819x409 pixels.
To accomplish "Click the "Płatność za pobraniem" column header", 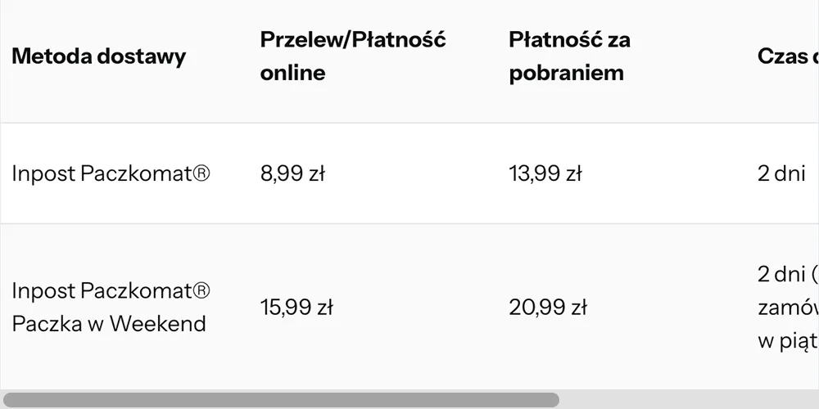I will click(x=569, y=56).
